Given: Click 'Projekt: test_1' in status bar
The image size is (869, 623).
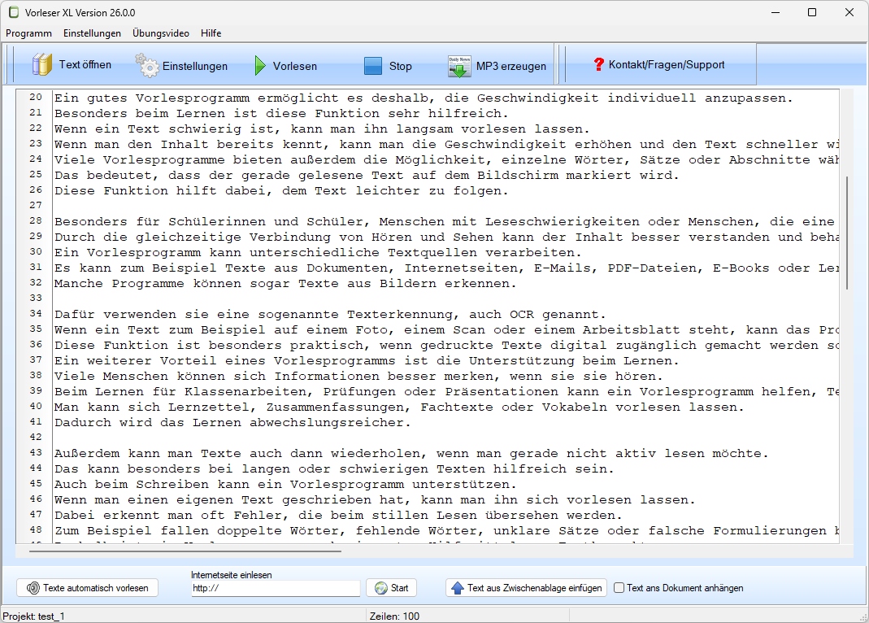Looking at the screenshot, I should pos(34,616).
